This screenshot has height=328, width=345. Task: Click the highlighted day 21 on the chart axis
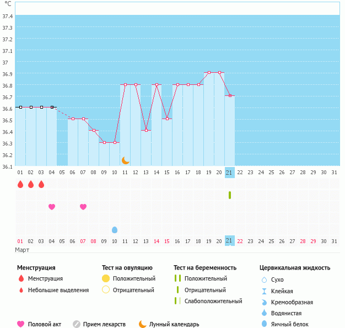(x=230, y=173)
